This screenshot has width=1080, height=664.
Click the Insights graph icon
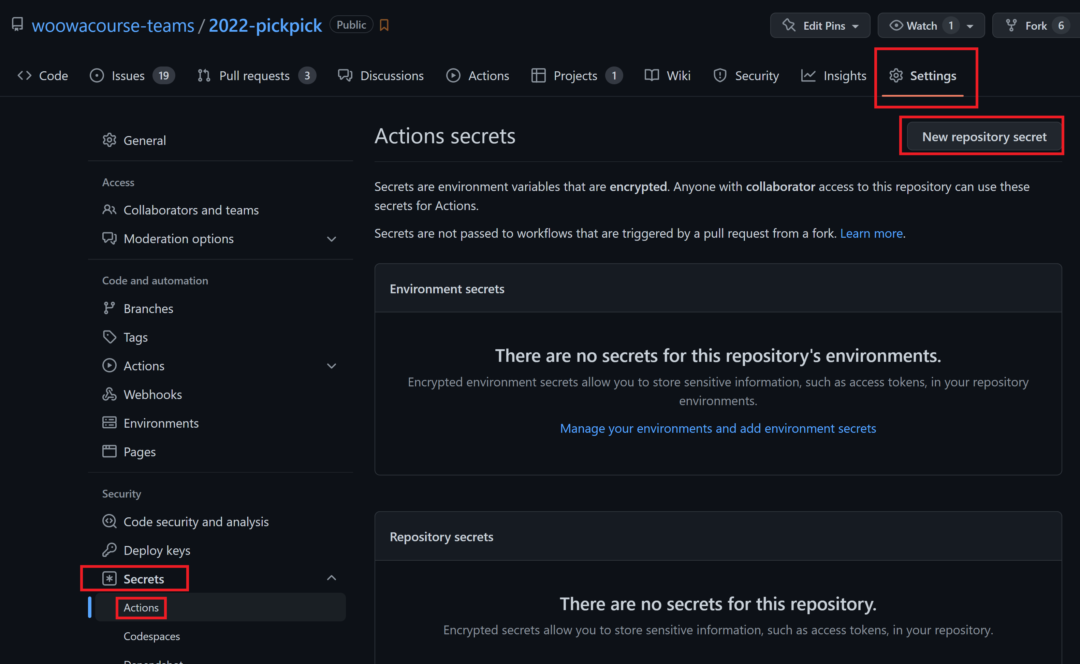[808, 75]
